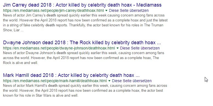Screen dimensions: 213x106
Task: Click the green mediamass.net dwayne-johnson URL
Action: point(59,48)
